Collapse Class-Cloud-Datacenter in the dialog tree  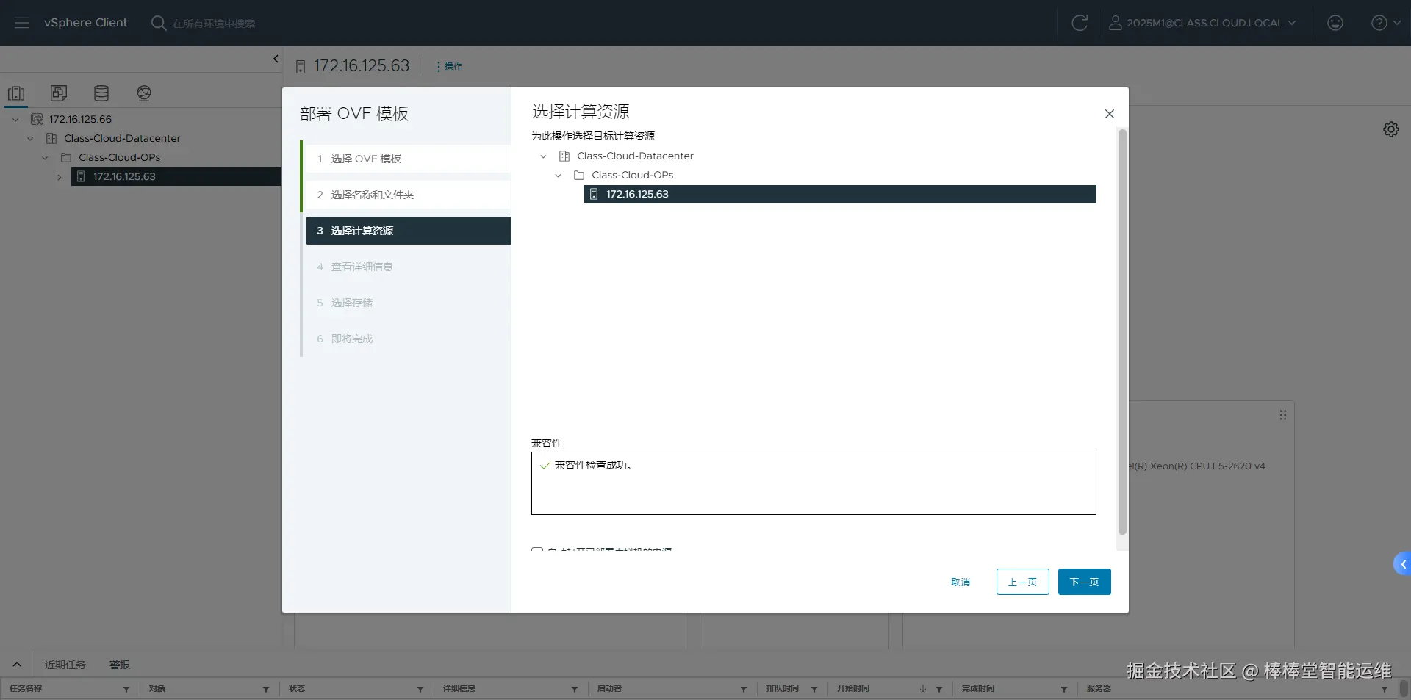[543, 156]
